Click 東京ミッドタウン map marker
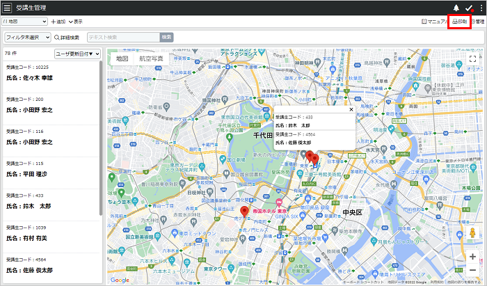Screen dimensions: 487x286 pyautogui.click(x=175, y=233)
